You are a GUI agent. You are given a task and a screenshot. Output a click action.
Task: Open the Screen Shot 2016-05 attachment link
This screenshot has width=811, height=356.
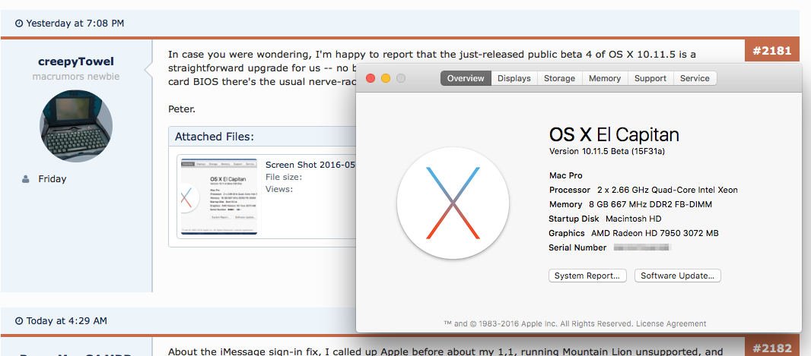(310, 165)
